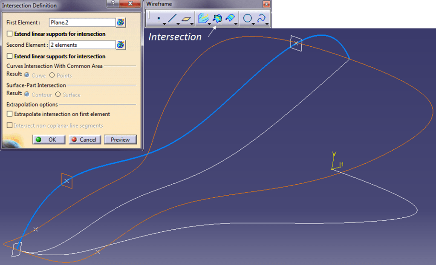Enable second Extend linear supports checkbox
This screenshot has height=265, width=436.
pos(10,56)
